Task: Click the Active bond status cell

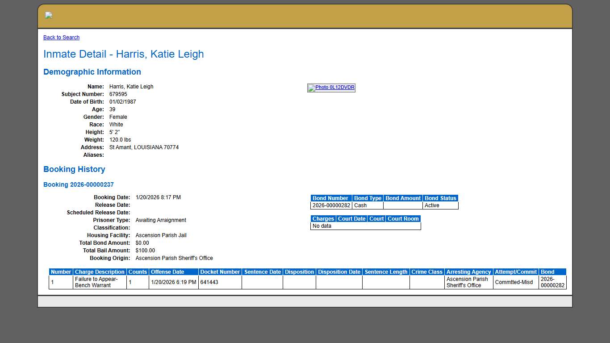Action: [x=432, y=205]
